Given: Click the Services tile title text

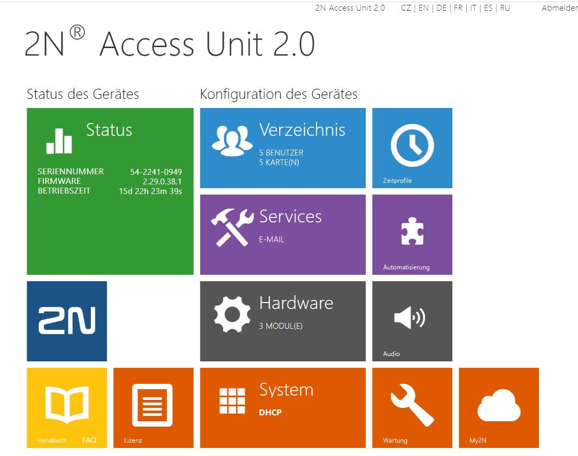Looking at the screenshot, I should point(290,217).
